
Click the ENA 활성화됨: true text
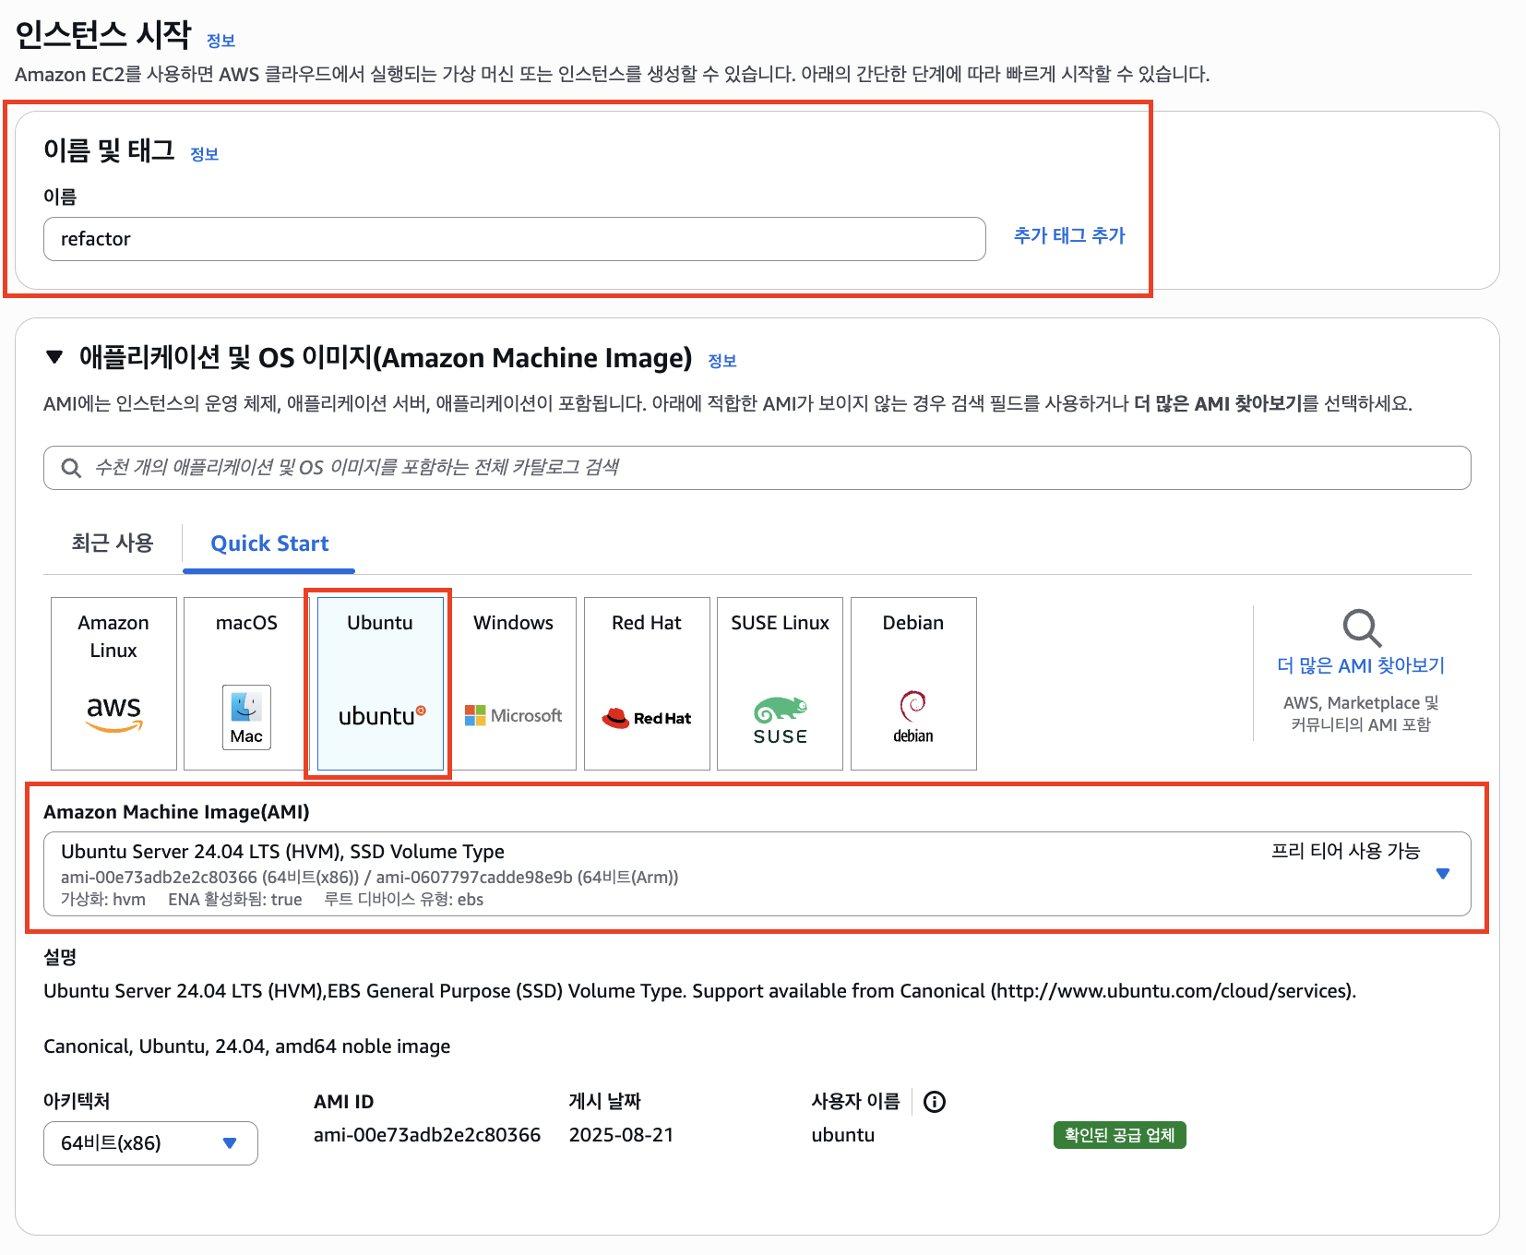235,900
